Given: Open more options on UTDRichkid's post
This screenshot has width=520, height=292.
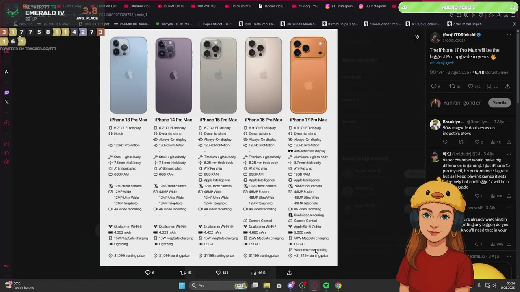Looking at the screenshot, I should click(x=509, y=35).
